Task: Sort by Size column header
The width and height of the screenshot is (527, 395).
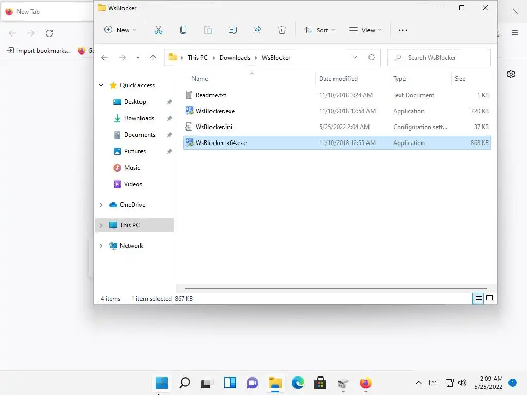Action: click(460, 79)
